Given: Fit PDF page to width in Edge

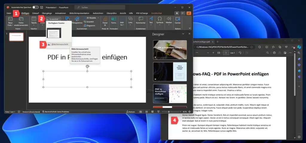Looking at the screenshot, I should pyautogui.click(x=219, y=53).
